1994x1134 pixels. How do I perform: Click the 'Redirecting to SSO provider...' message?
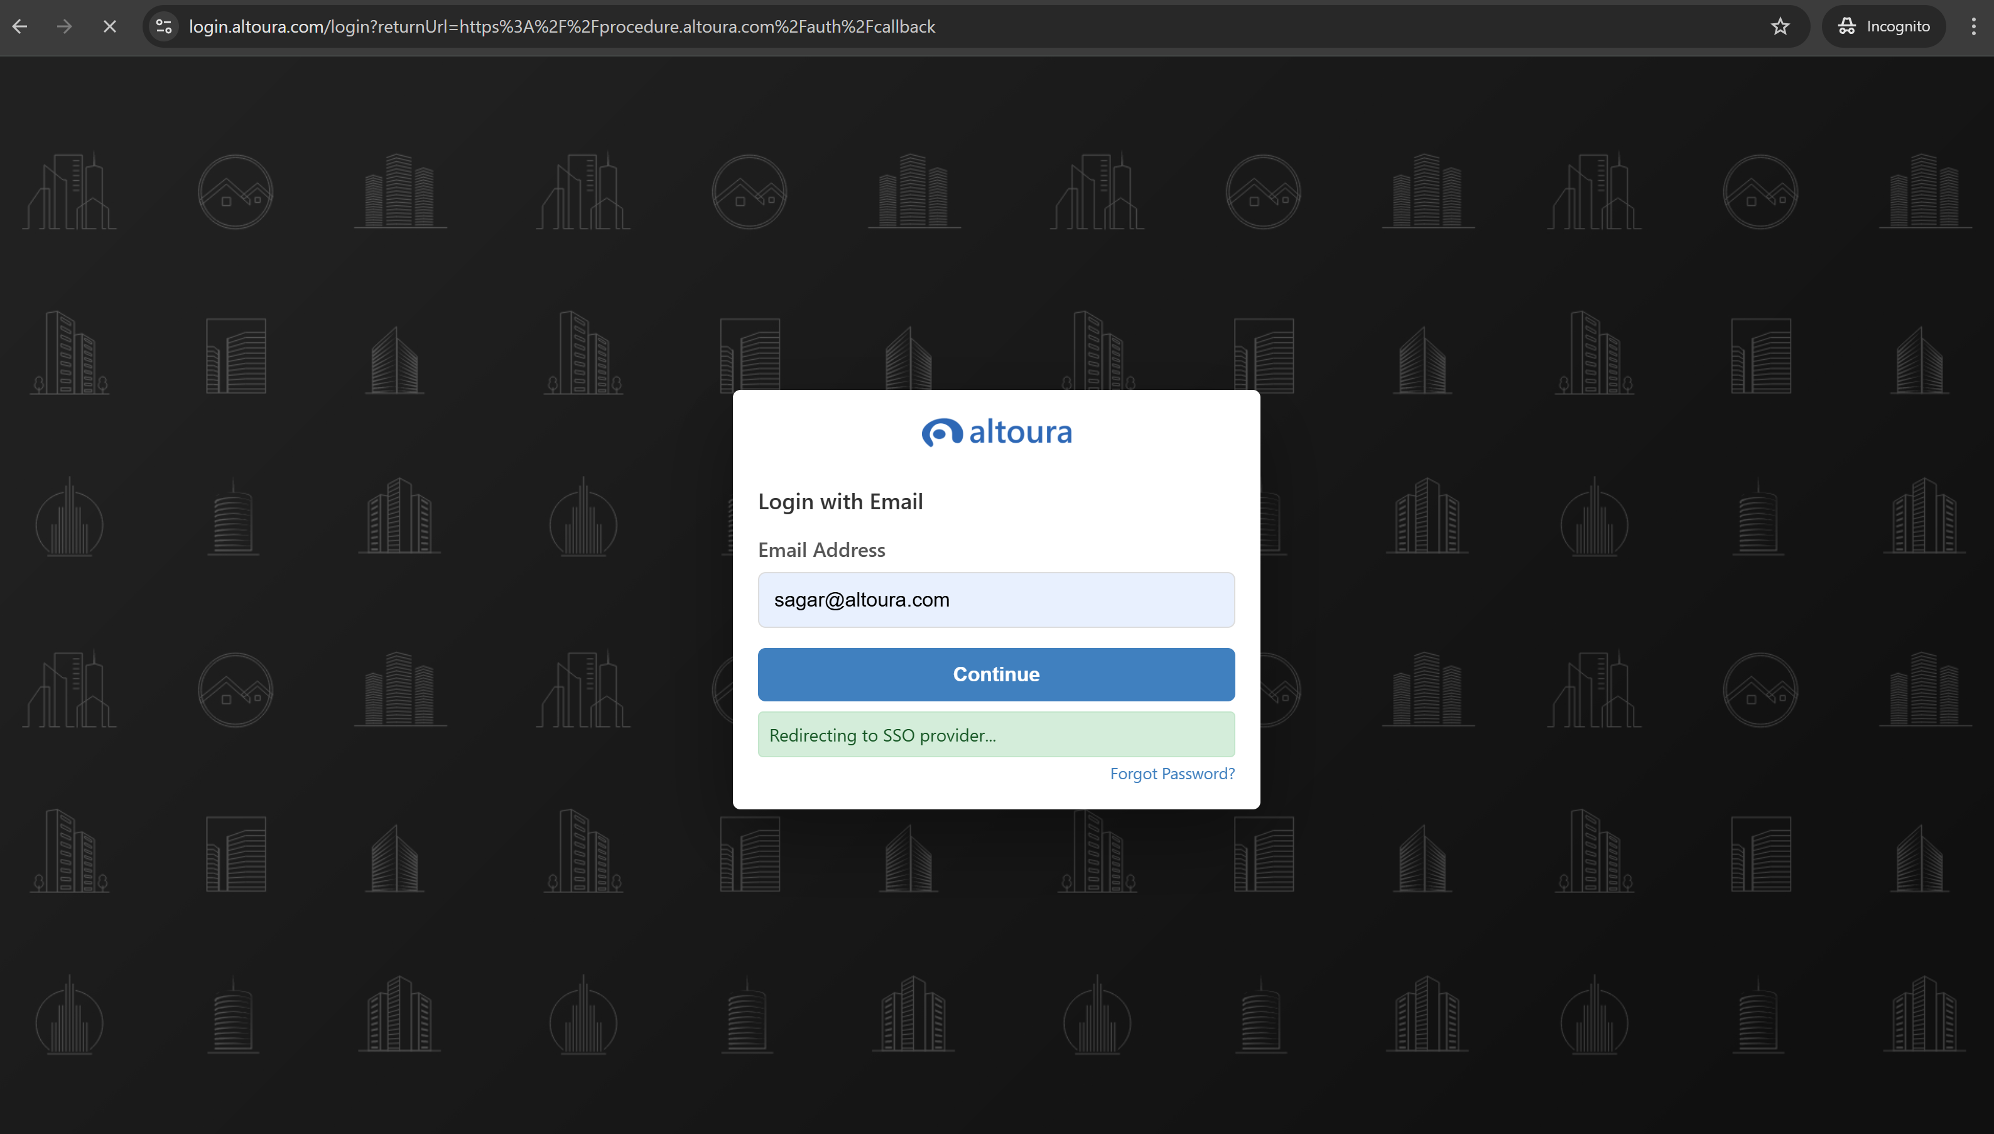click(996, 735)
